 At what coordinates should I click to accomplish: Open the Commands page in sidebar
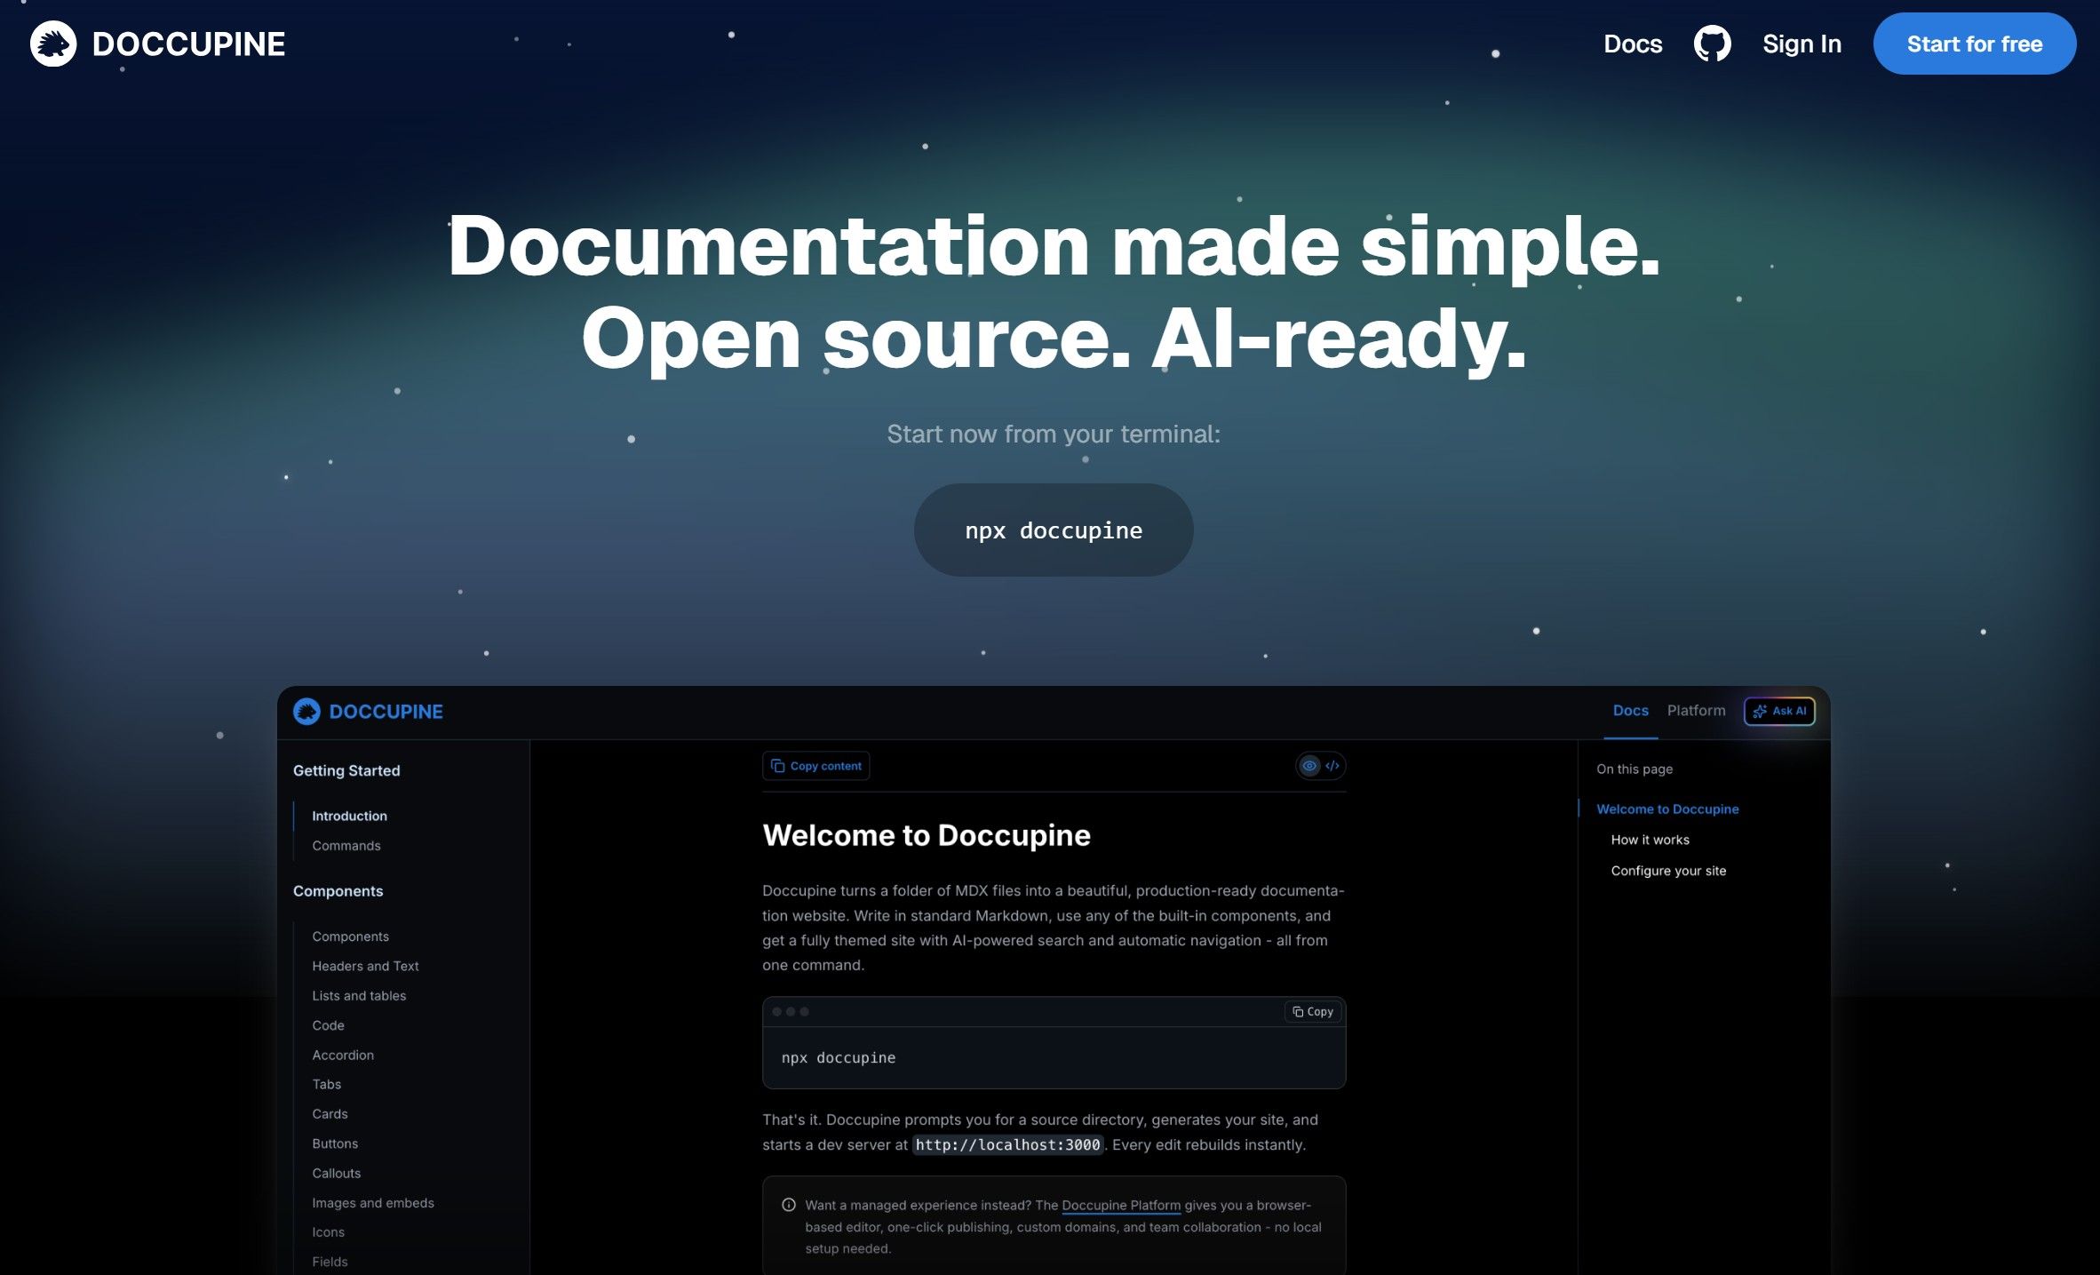[346, 846]
